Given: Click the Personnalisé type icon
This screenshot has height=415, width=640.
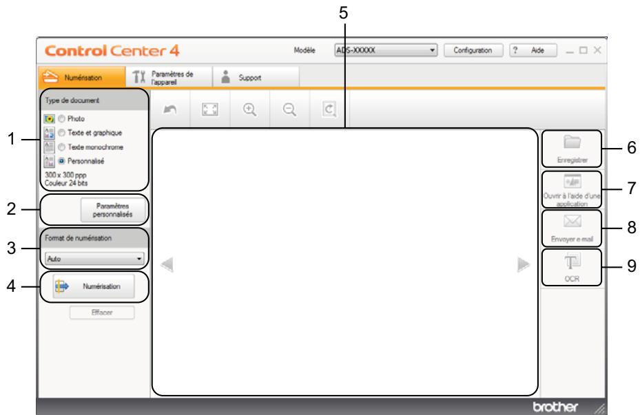Looking at the screenshot, I should [49, 162].
